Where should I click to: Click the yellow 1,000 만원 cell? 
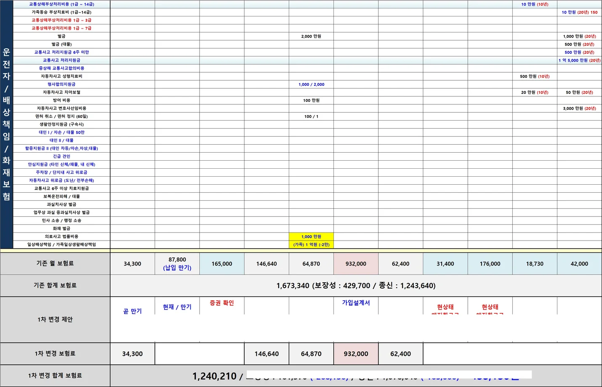point(311,236)
